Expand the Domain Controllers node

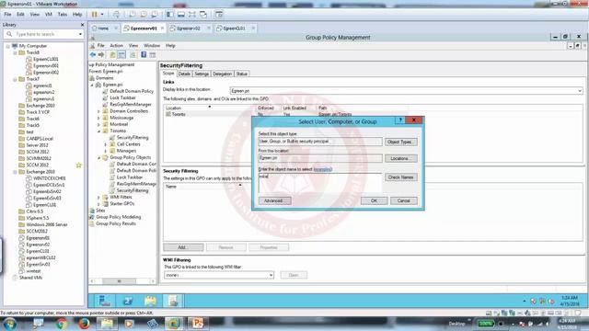(x=98, y=111)
